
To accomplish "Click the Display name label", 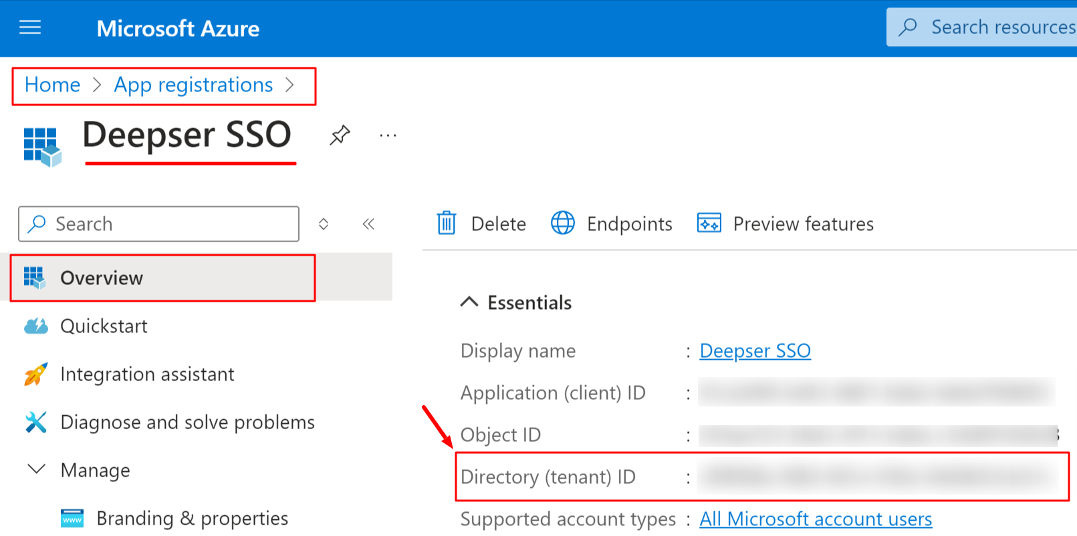I will pos(518,351).
